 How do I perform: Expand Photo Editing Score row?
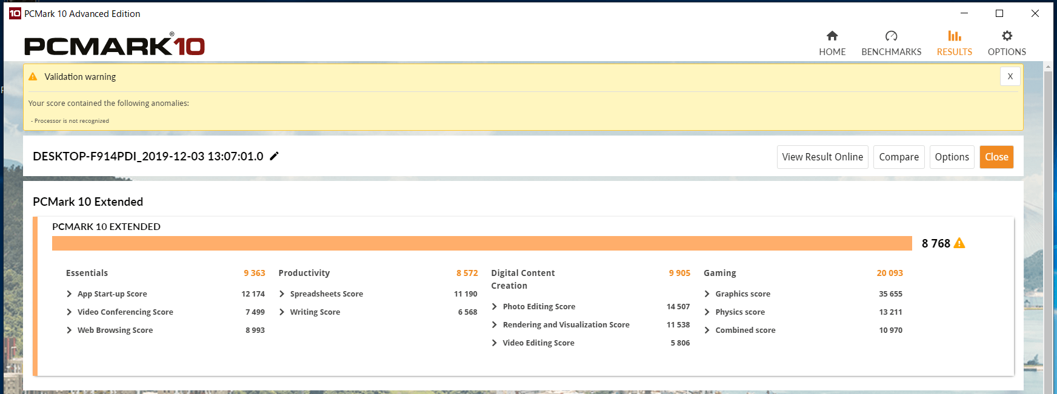495,307
